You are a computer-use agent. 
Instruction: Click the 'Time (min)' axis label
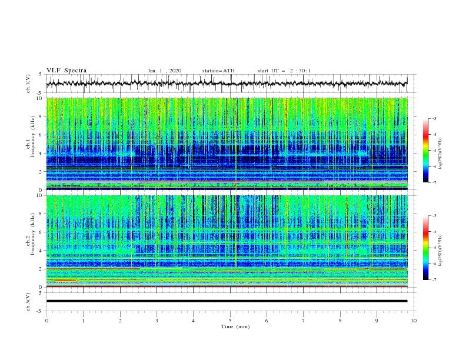235,326
